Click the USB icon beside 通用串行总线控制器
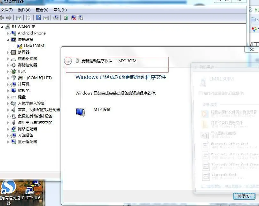This screenshot has width=259, height=206. pyautogui.click(x=14, y=123)
